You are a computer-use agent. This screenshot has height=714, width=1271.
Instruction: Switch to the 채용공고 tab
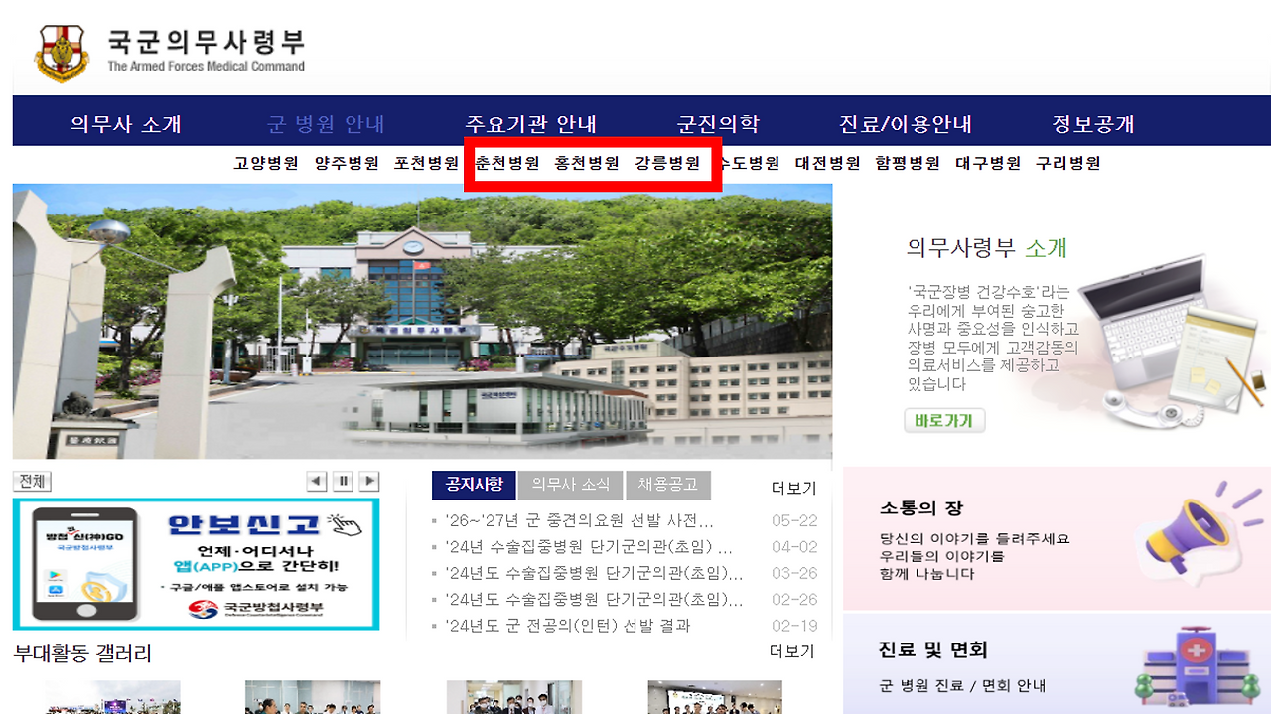pos(669,485)
